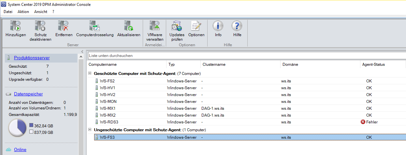The width and height of the screenshot is (406, 155).
Task: Click the Aktualisieren icon
Action: click(128, 26)
